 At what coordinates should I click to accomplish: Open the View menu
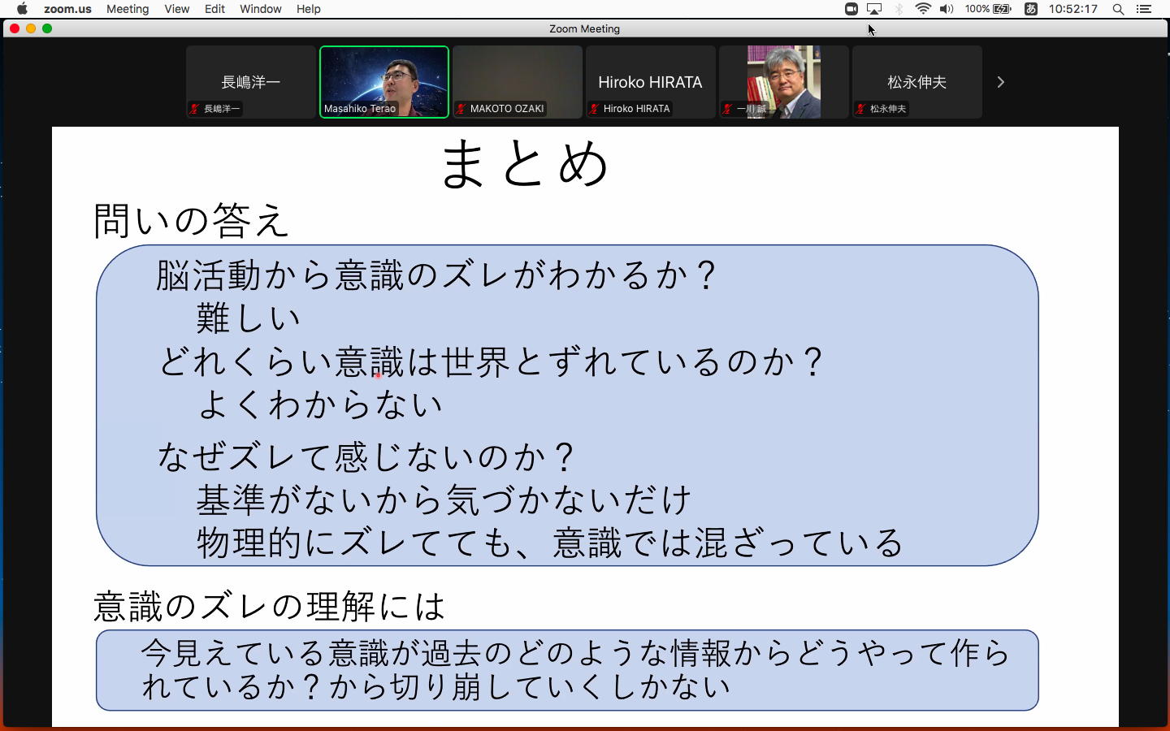(176, 9)
